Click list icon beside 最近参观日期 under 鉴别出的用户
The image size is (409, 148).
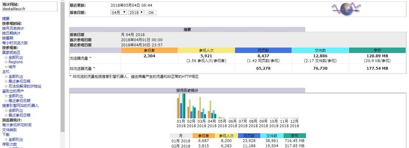tap(6, 101)
